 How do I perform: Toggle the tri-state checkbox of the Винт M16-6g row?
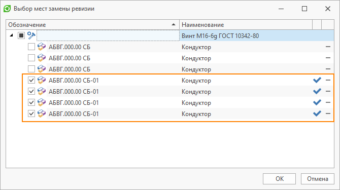[21, 35]
